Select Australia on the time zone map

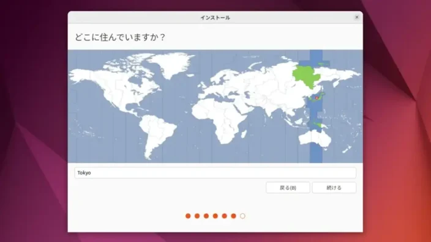pyautogui.click(x=315, y=139)
